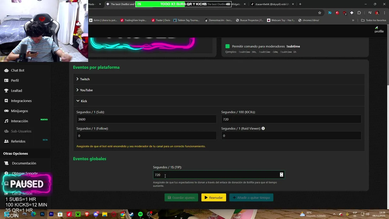Open the weather widget in taskbar
Viewport: 389px width, 219px height.
point(312,214)
